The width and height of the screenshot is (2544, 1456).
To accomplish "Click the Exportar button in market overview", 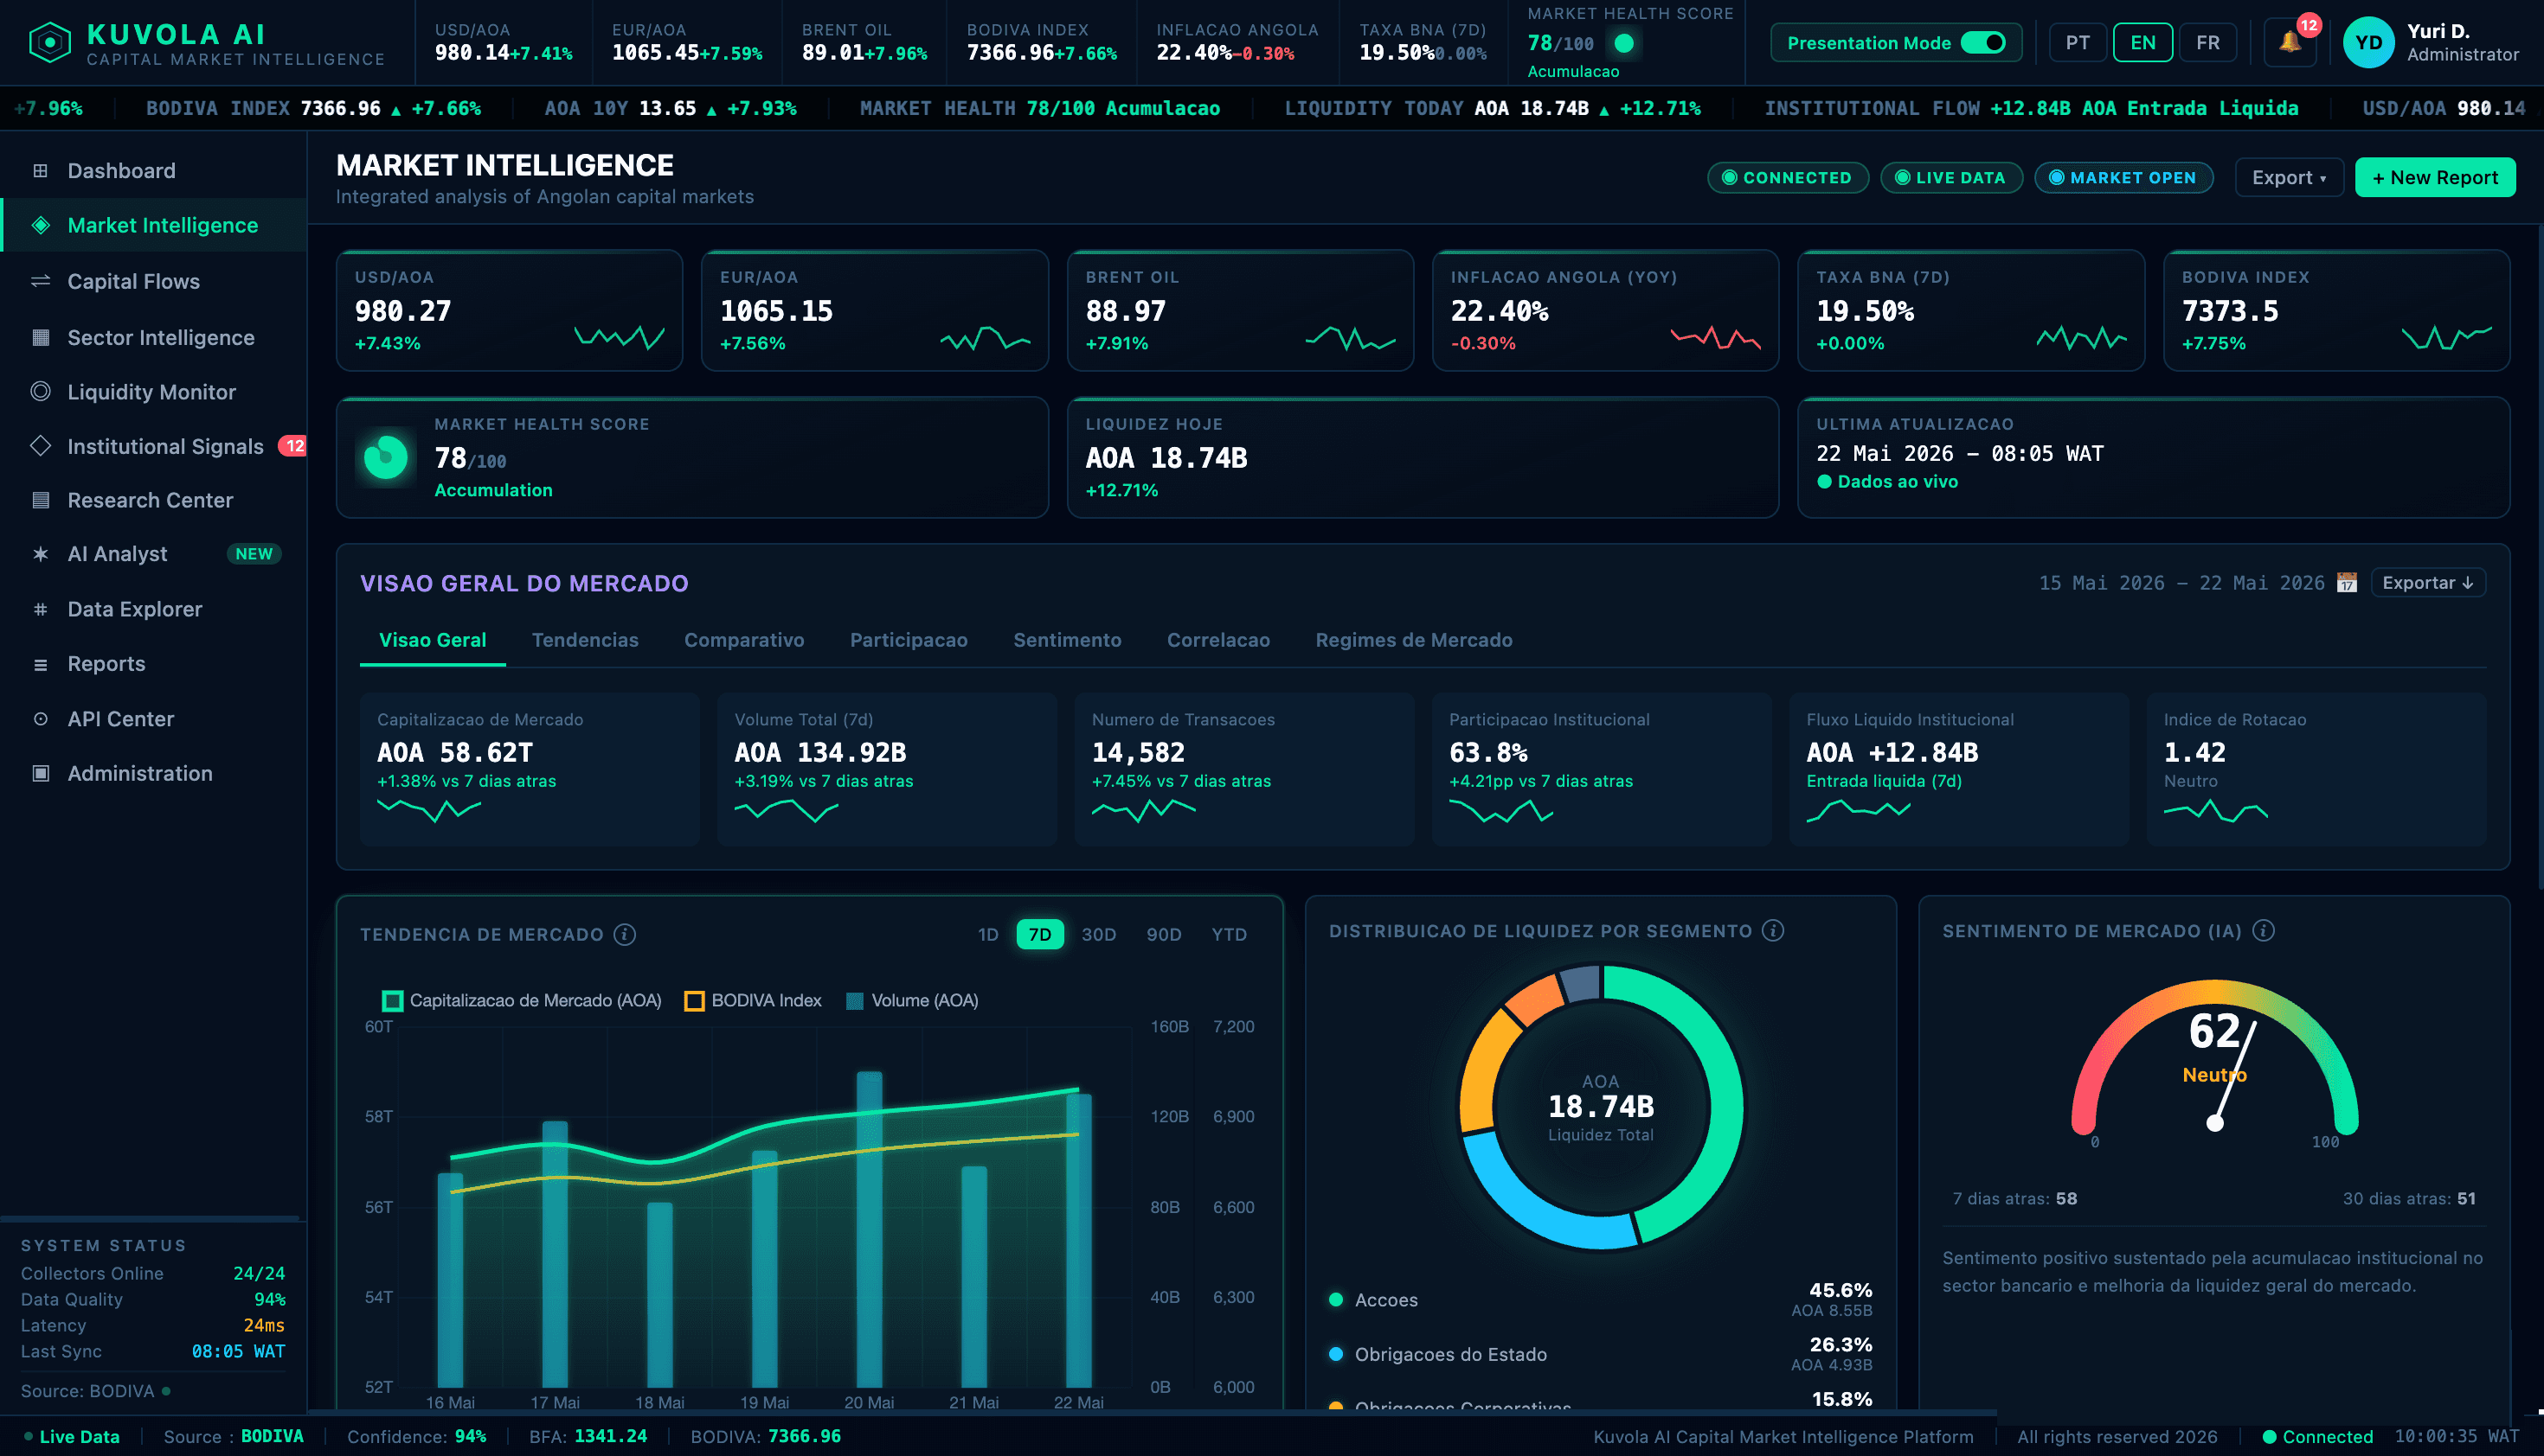I will click(x=2428, y=583).
